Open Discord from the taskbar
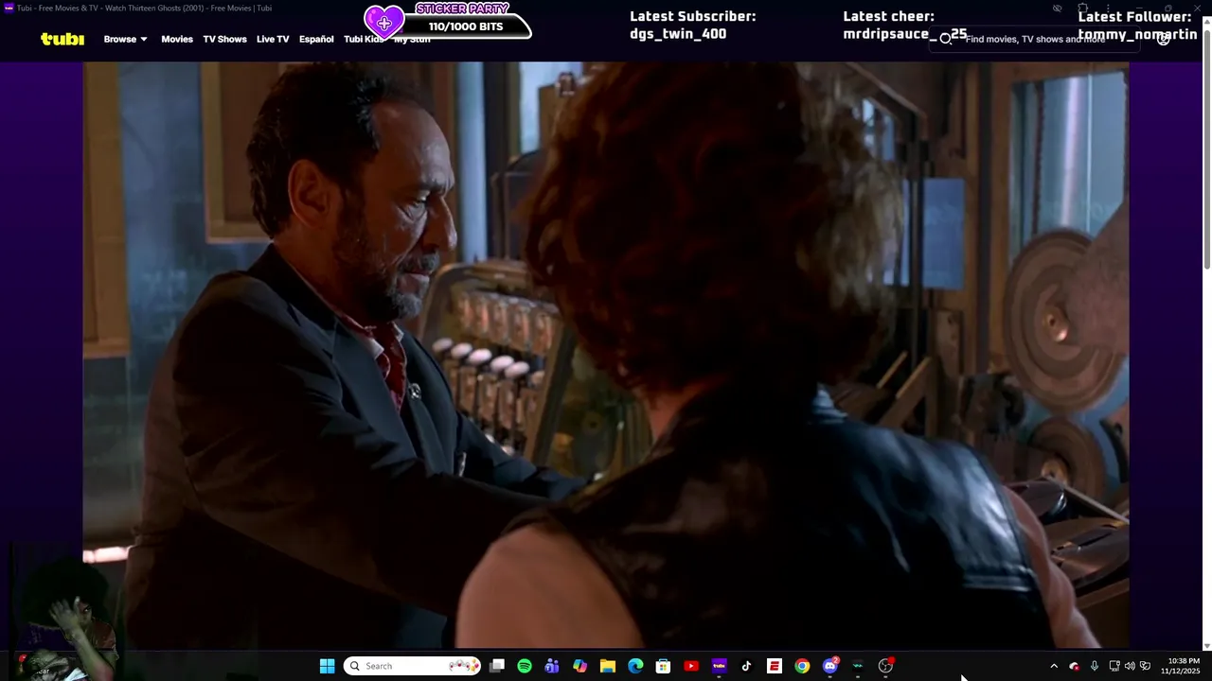The height and width of the screenshot is (681, 1212). (x=830, y=666)
